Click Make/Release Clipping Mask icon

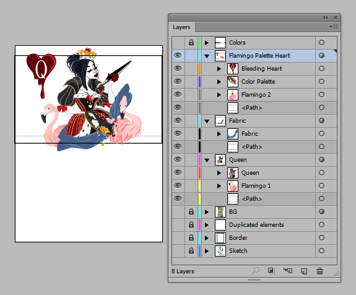[271, 271]
